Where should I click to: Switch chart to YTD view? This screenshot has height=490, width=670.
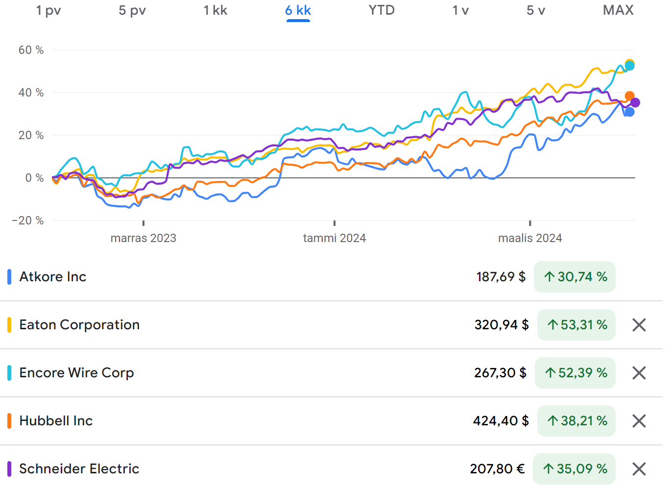(x=382, y=10)
